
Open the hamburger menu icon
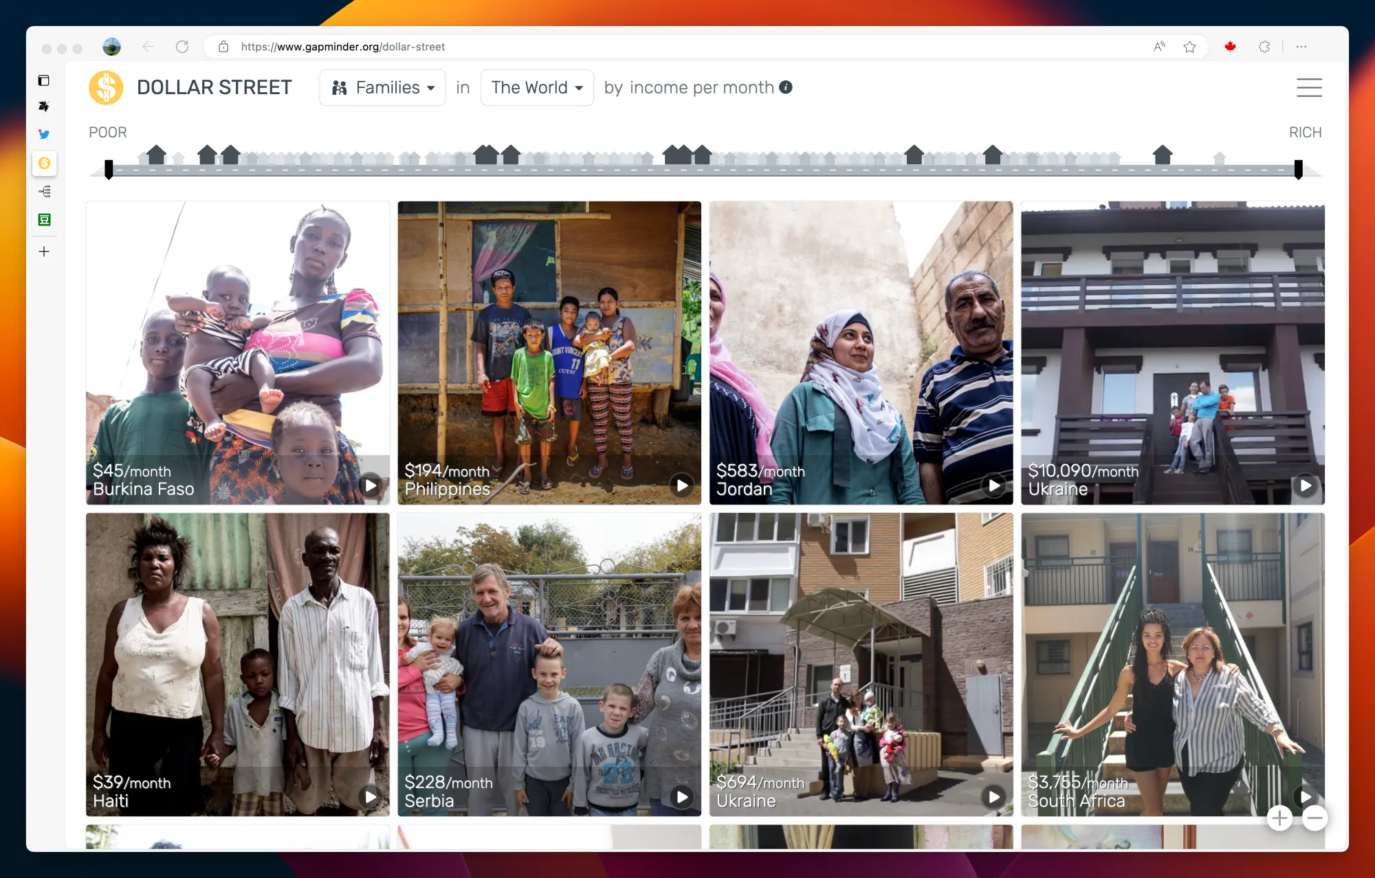click(x=1309, y=87)
